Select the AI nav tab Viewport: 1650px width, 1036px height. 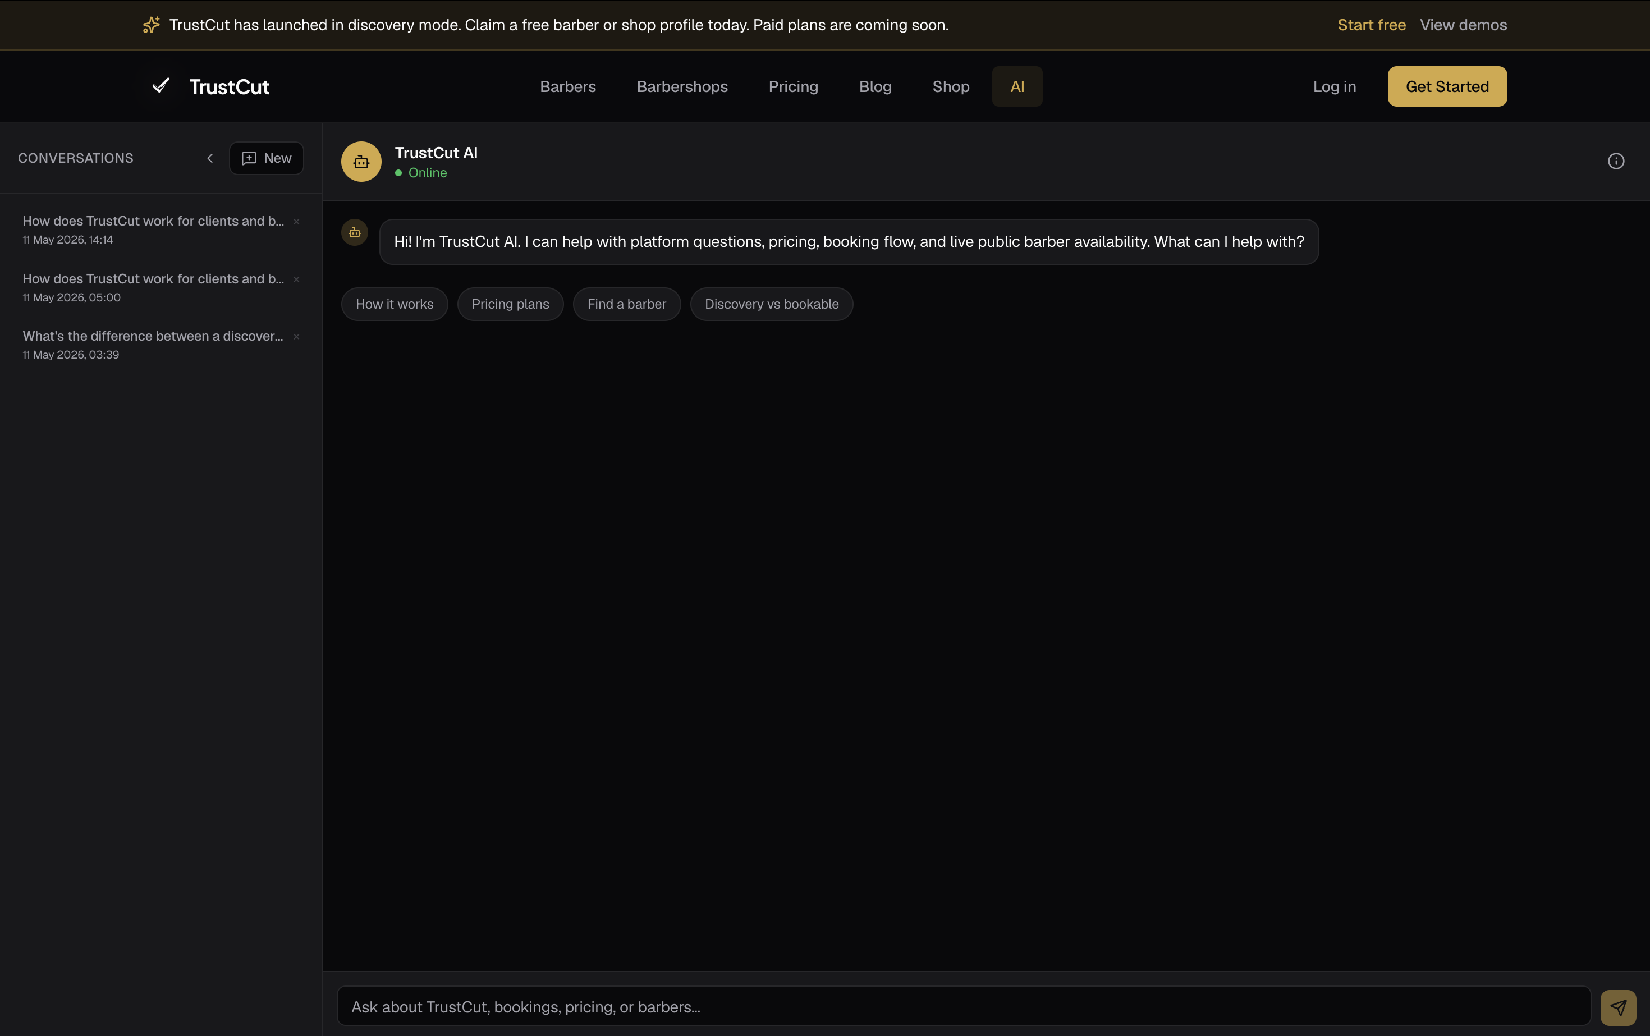pos(1017,86)
